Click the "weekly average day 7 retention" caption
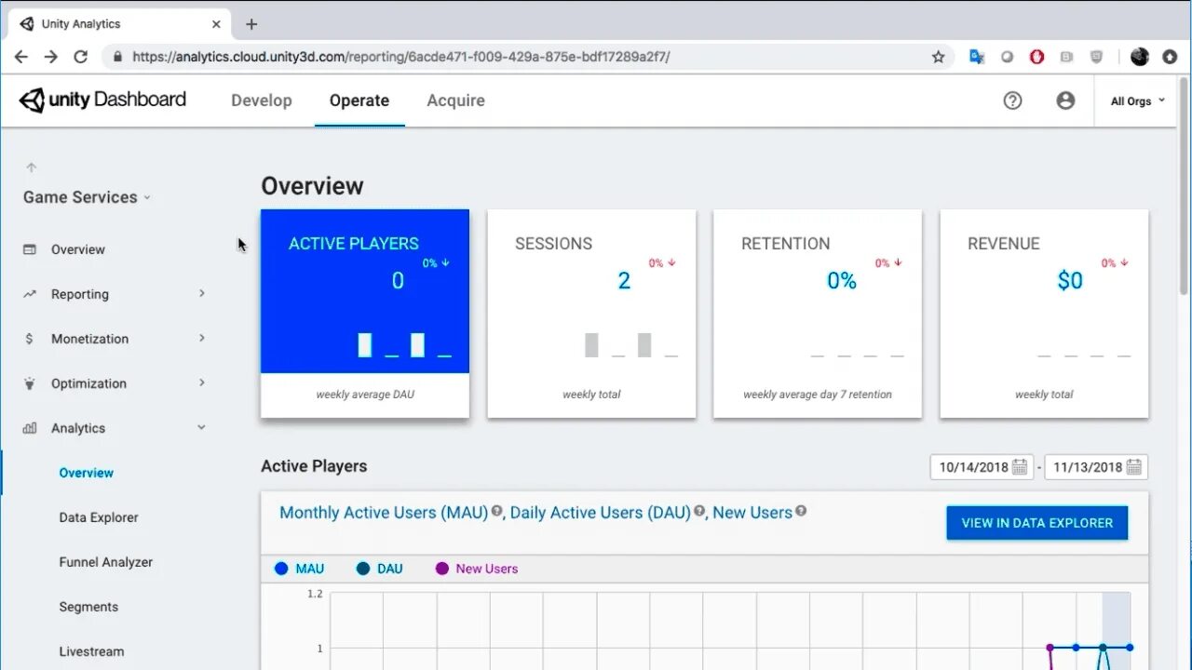This screenshot has height=670, width=1192. (818, 395)
